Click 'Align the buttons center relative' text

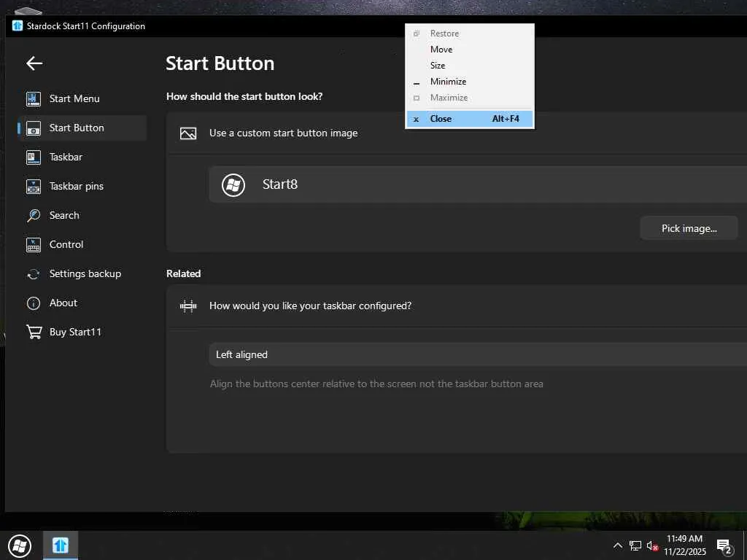(376, 384)
